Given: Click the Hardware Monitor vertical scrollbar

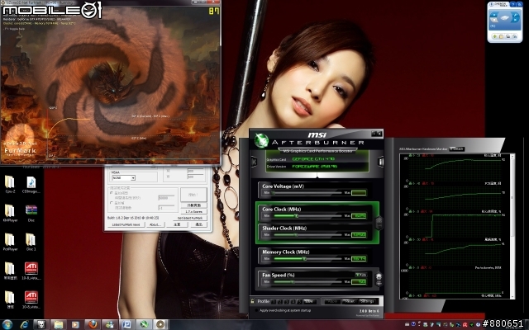Looking at the screenshot, I should pos(512,225).
